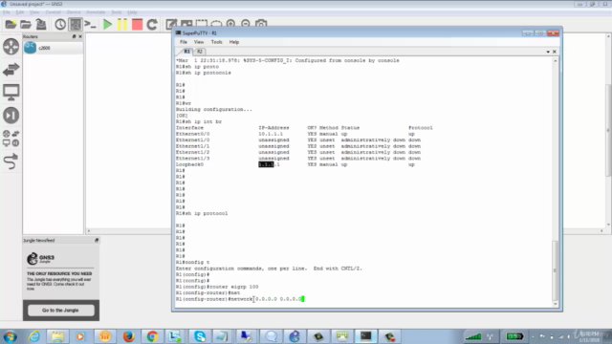Click Ethernet0/0 IP 10.1.1.1 in output
The width and height of the screenshot is (612, 344).
[271, 134]
